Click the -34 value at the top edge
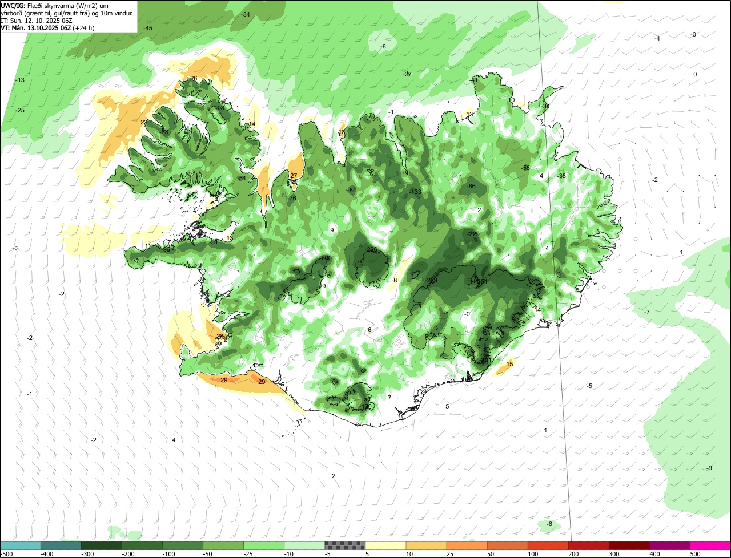Screen dimensions: 731x558 pyautogui.click(x=246, y=14)
